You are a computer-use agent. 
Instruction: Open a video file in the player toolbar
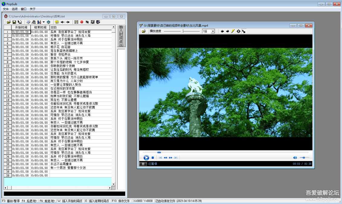coord(143,31)
